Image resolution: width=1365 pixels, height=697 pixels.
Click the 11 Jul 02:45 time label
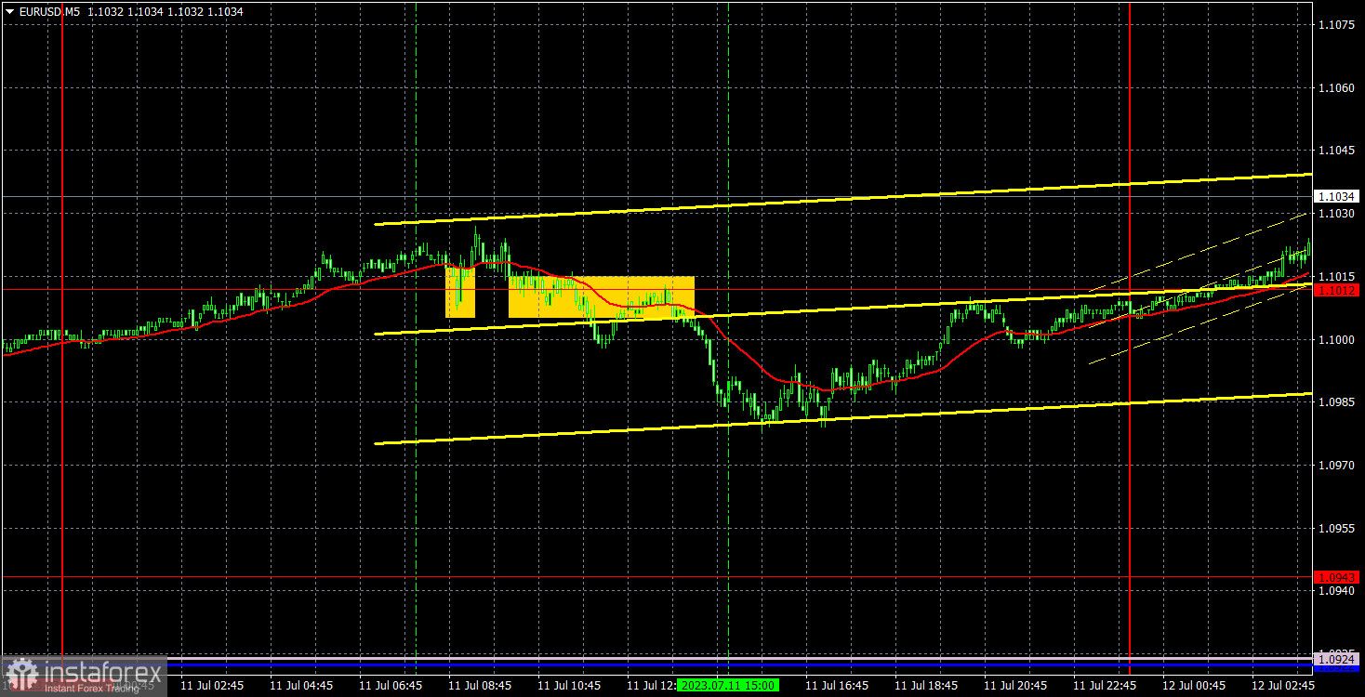pos(212,685)
